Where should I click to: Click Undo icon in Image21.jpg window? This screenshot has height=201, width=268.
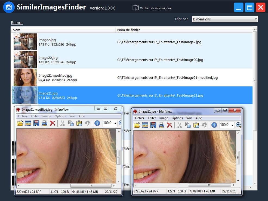(x=204, y=125)
